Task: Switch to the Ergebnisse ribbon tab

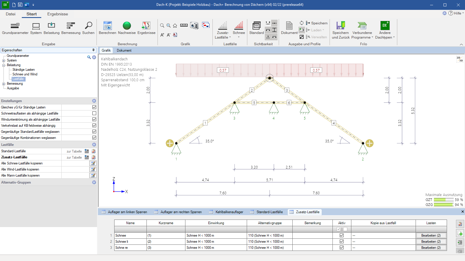Action: [x=58, y=14]
